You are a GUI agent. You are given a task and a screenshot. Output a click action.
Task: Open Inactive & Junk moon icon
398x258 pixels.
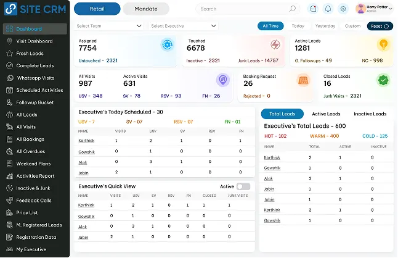[9, 188]
